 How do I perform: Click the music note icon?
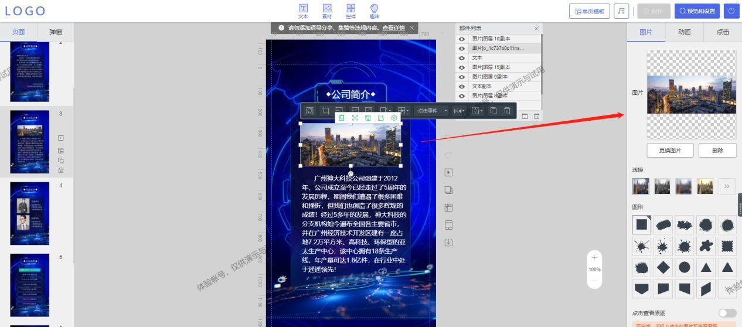pyautogui.click(x=620, y=11)
